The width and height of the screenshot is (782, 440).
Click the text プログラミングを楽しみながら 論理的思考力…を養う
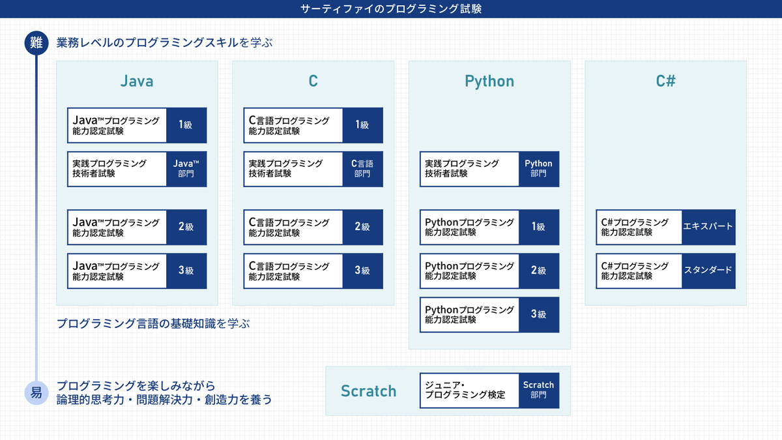[x=164, y=392]
